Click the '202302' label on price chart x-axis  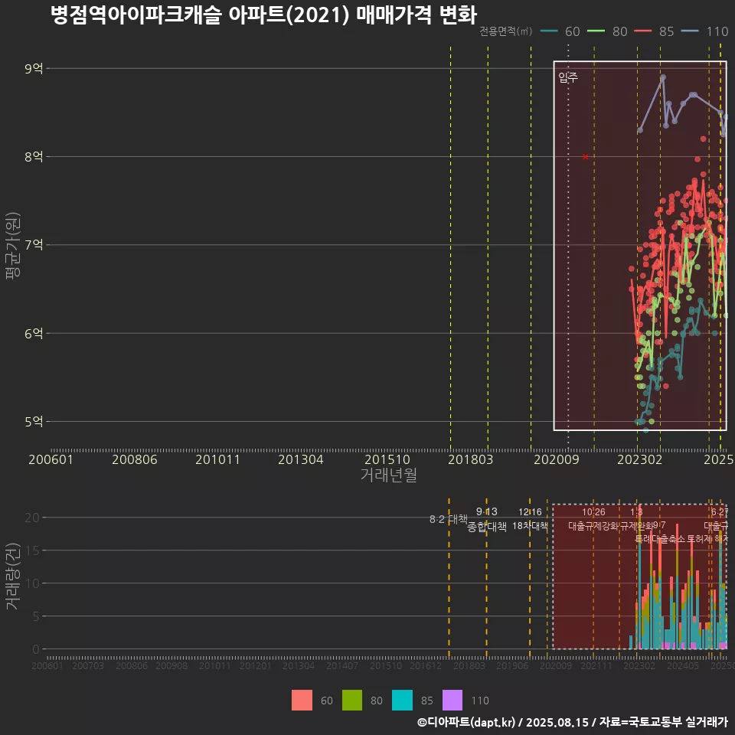pyautogui.click(x=640, y=459)
